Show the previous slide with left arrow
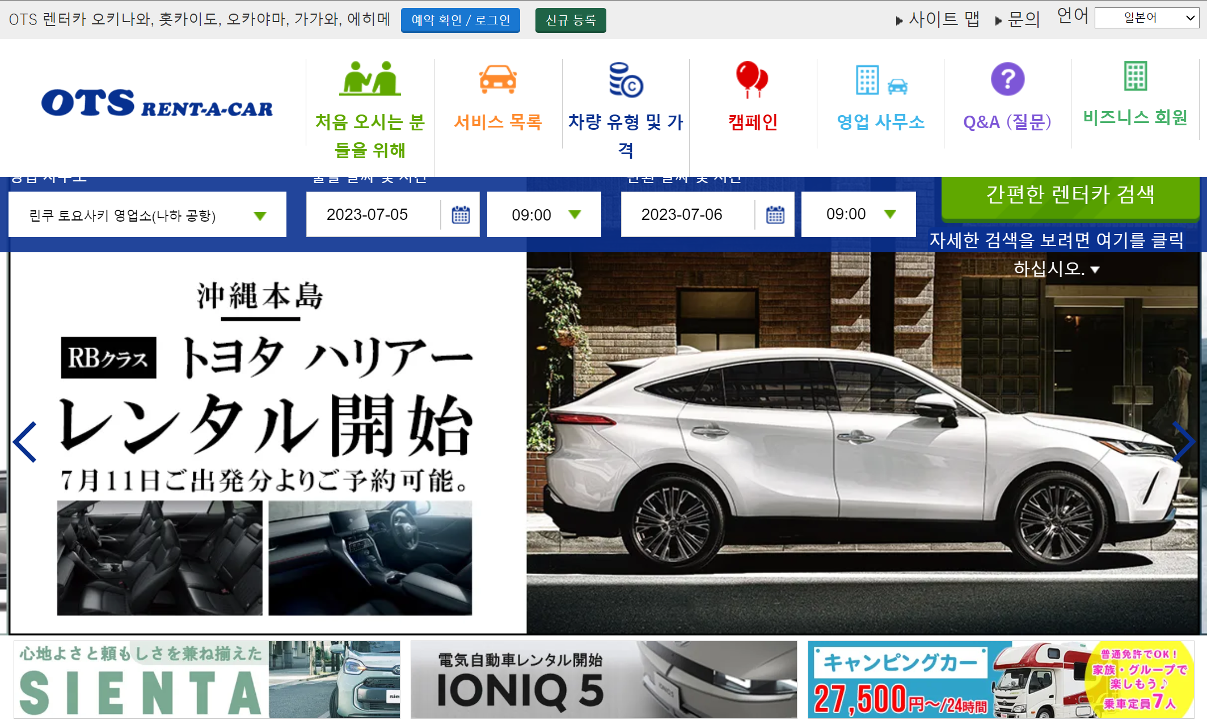This screenshot has height=725, width=1207. (x=26, y=442)
